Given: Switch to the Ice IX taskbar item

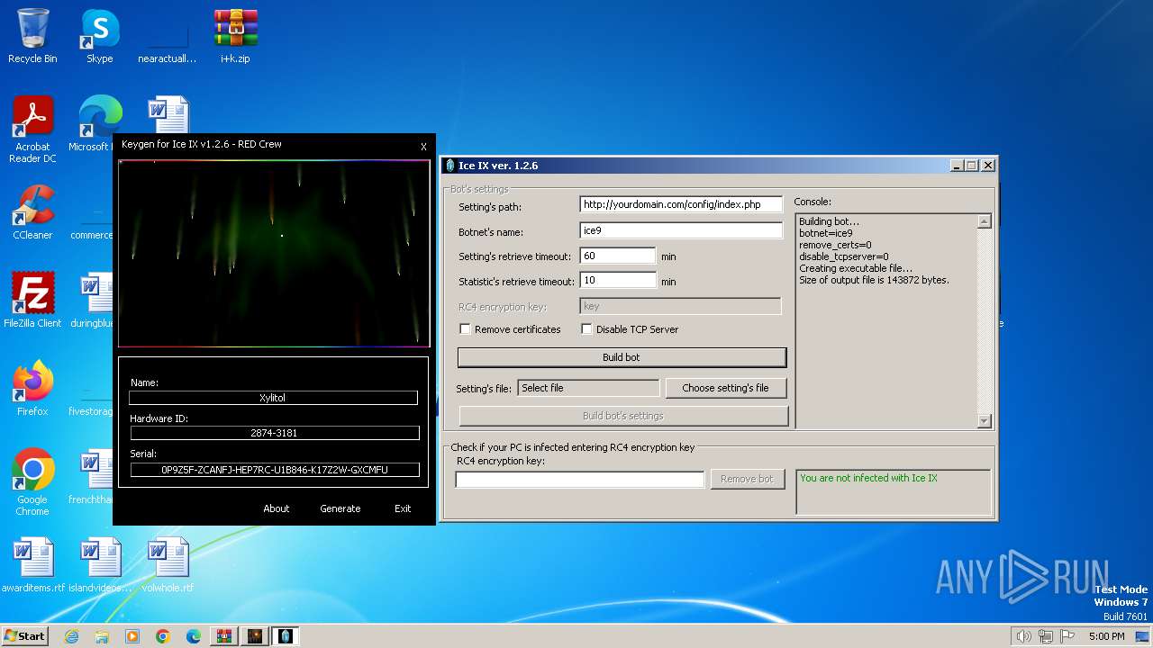Looking at the screenshot, I should [x=286, y=636].
